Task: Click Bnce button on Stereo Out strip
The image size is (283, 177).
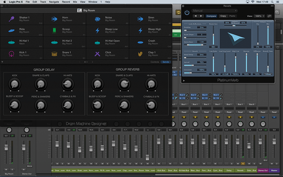Action: (30, 166)
